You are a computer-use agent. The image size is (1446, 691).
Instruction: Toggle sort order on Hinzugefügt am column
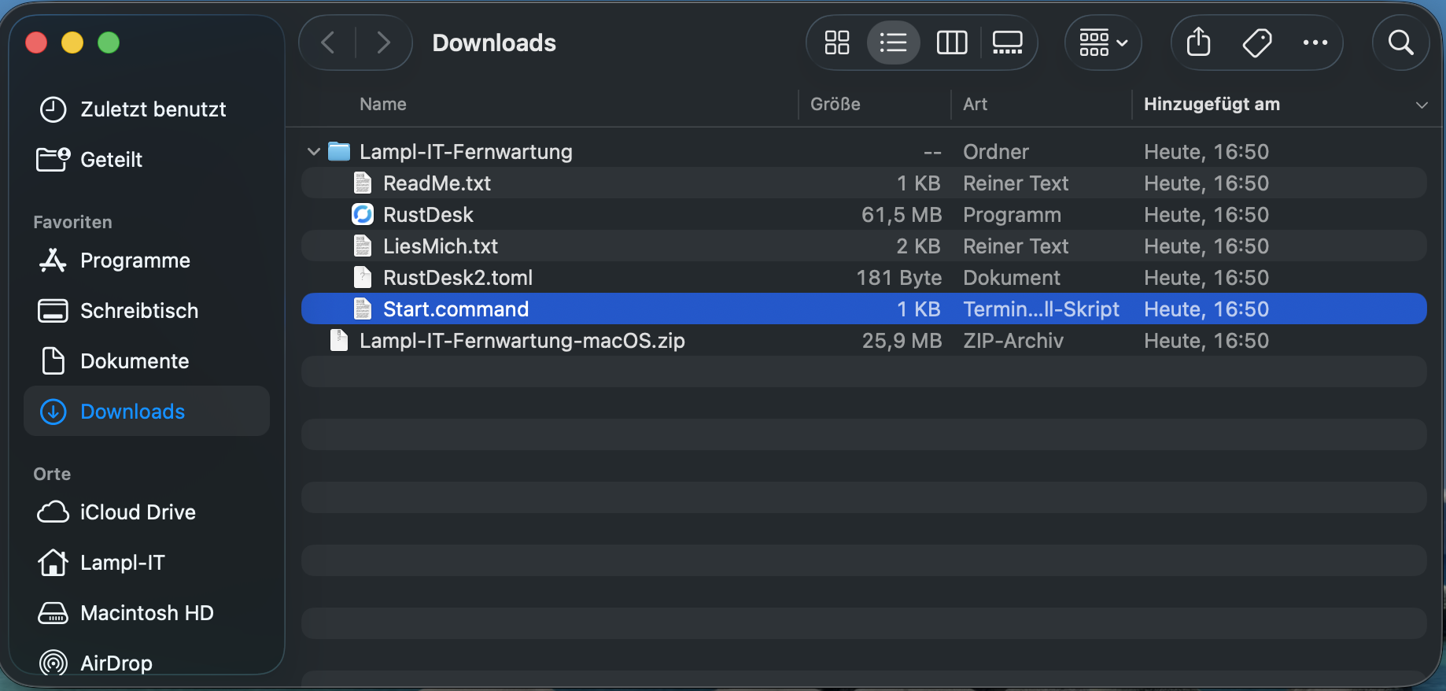(x=1421, y=105)
